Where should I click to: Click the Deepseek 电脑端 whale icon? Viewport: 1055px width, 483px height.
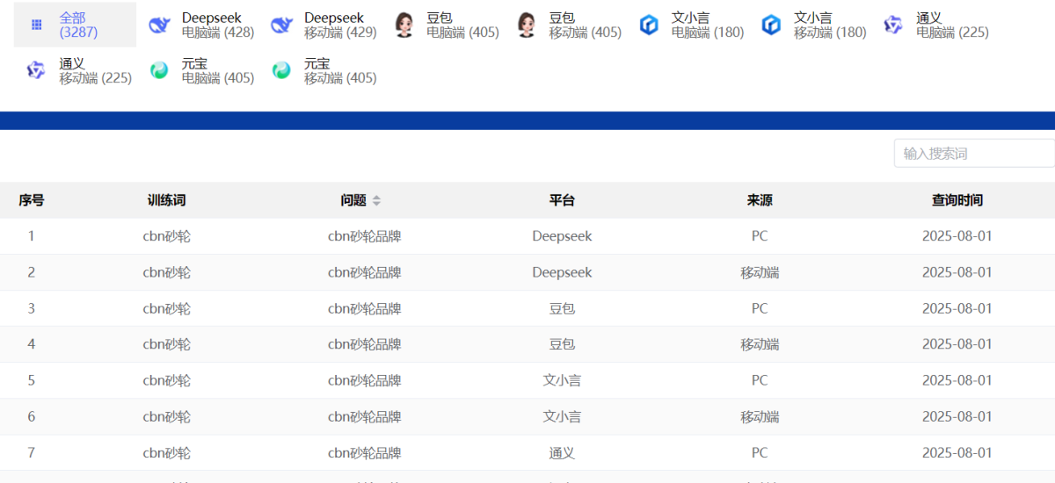point(159,25)
